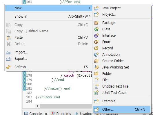Click the Source Folder icon

(96, 61)
